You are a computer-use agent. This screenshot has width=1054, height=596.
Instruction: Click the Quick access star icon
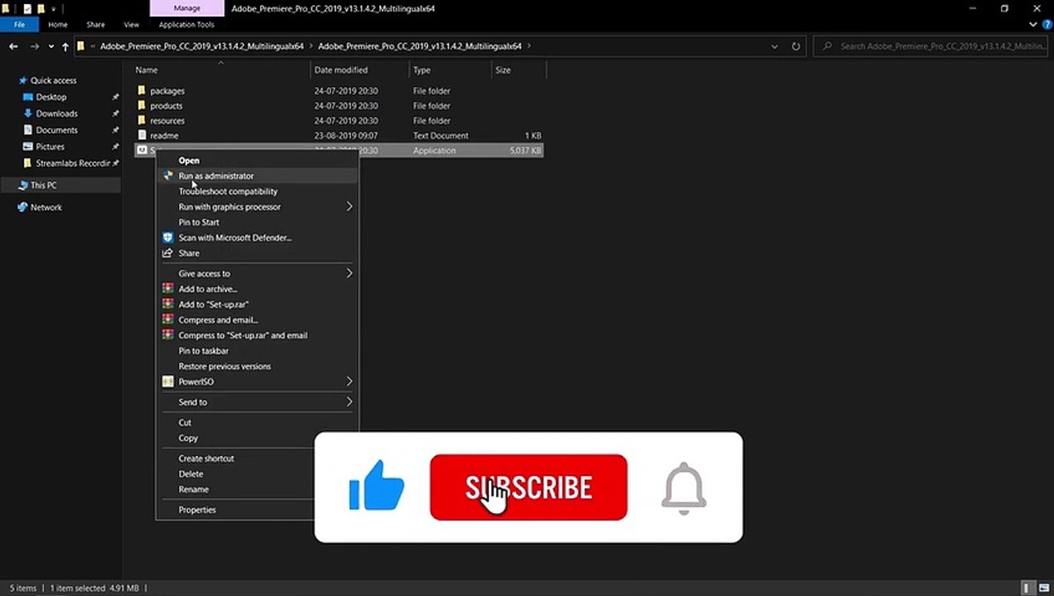[x=22, y=80]
